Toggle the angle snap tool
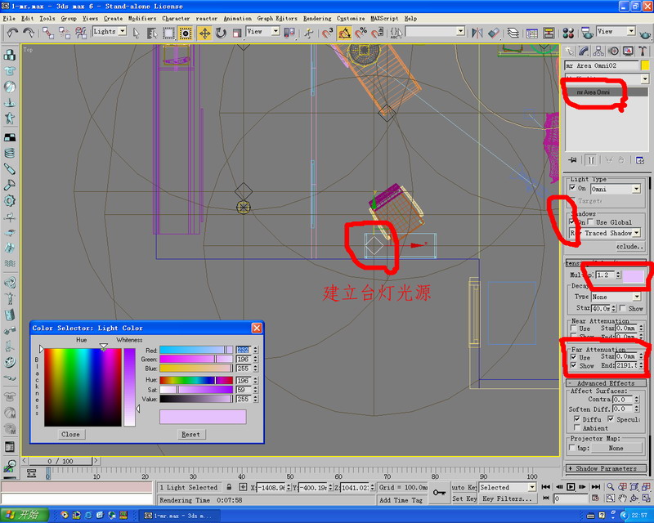The height and width of the screenshot is (523, 654). 344,33
